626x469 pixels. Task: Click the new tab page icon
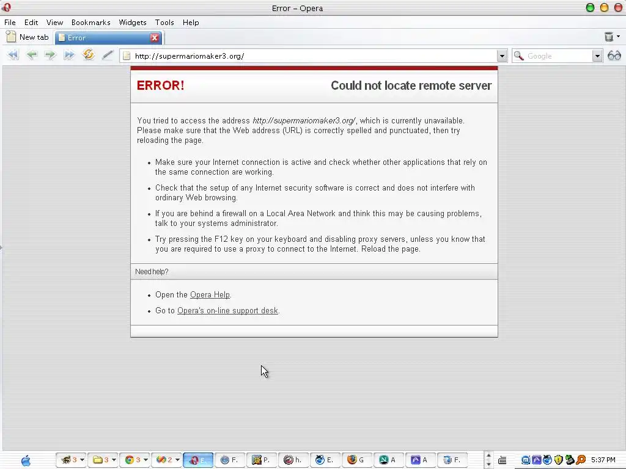[11, 37]
